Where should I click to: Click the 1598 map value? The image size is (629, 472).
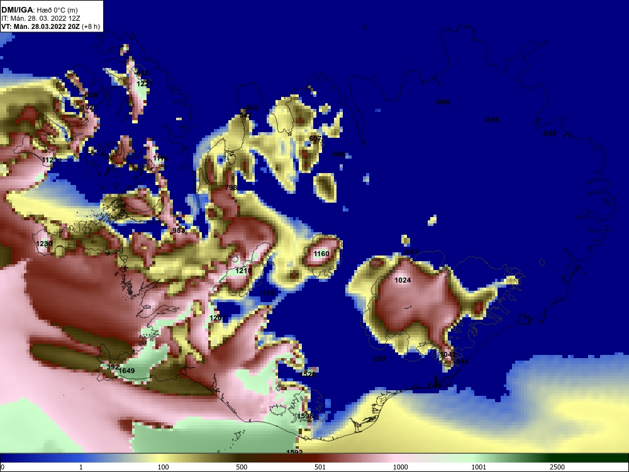[305, 416]
